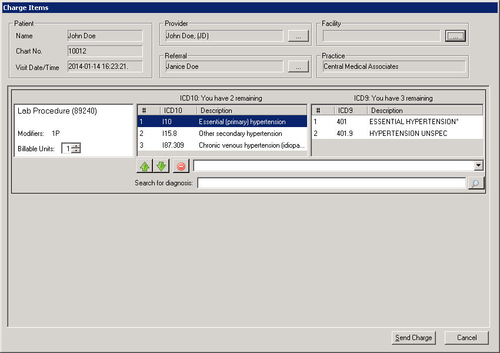
Task: Select ICD9 row 401 Essential Hypertension
Action: point(397,122)
